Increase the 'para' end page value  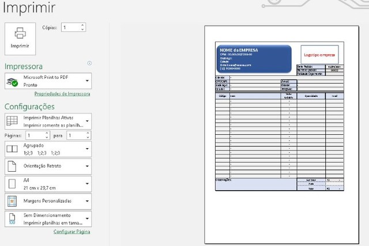click(88, 133)
